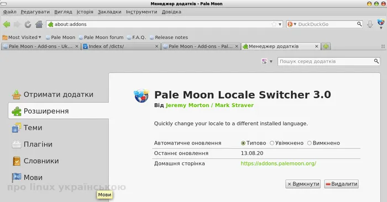Screen dimensions: 387x202
Task: Click the about:addons puzzle icon in address bar
Action: click(x=51, y=24)
